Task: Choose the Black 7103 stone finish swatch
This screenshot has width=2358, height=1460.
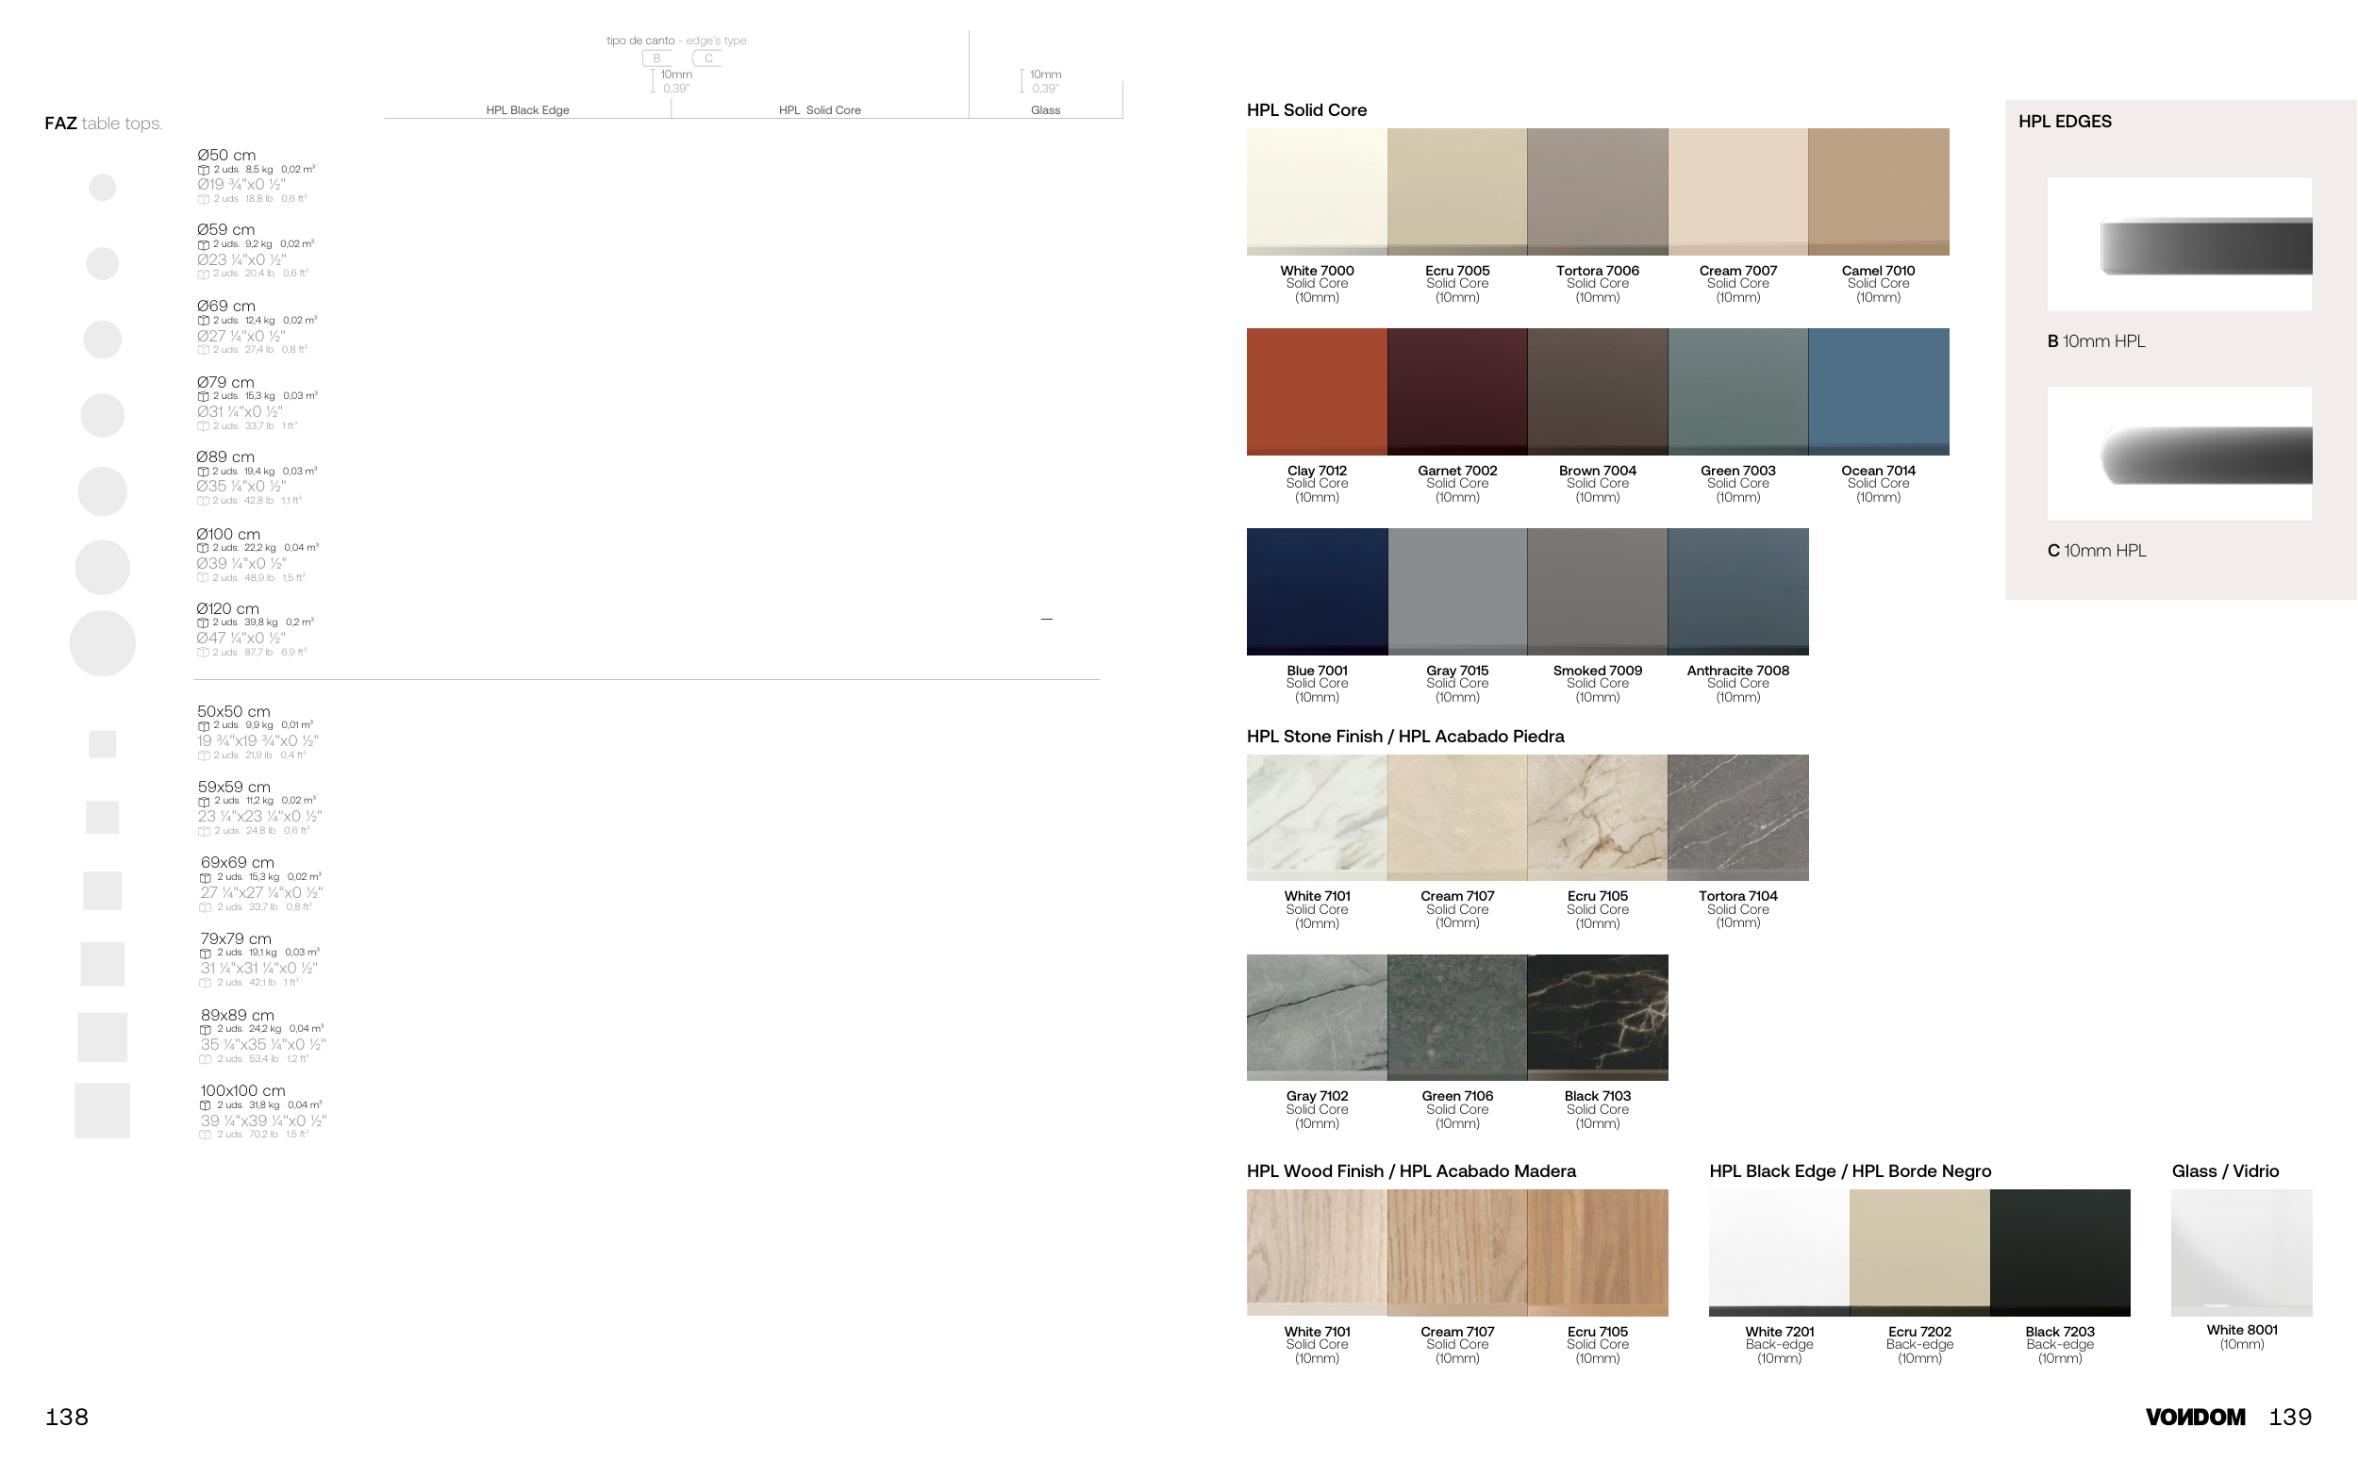Action: click(1597, 1017)
